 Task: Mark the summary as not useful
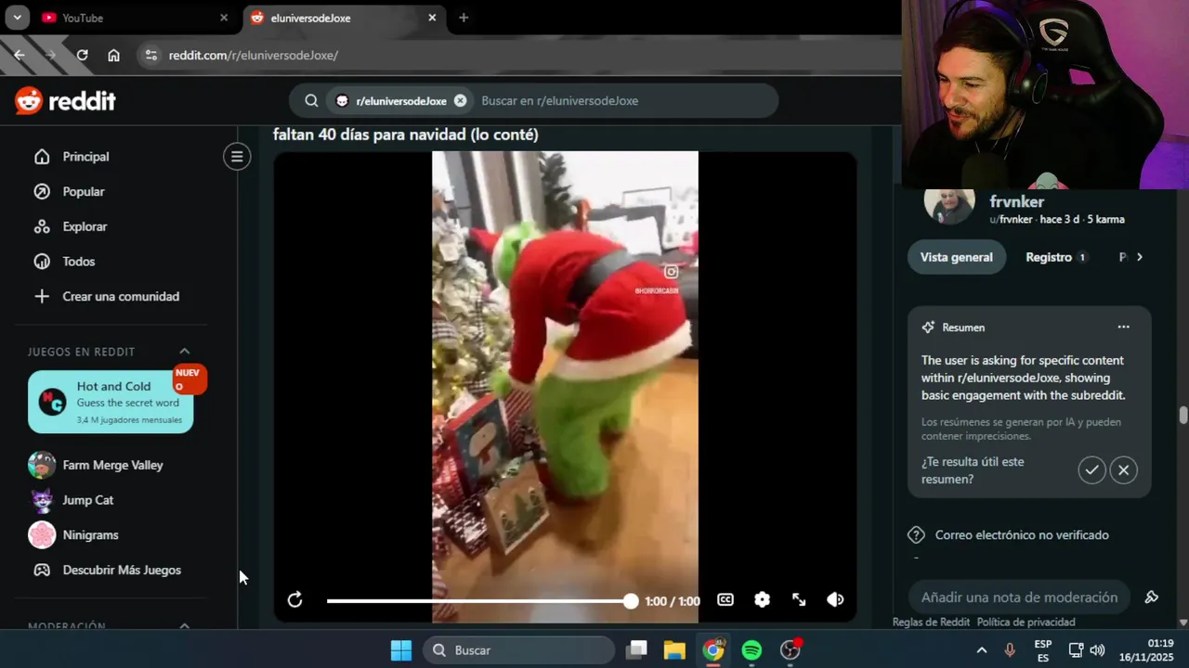point(1123,470)
